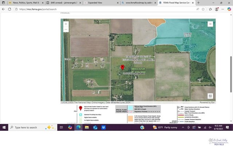Click the Zone A label on map
This screenshot has height=149, width=233.
point(68,59)
